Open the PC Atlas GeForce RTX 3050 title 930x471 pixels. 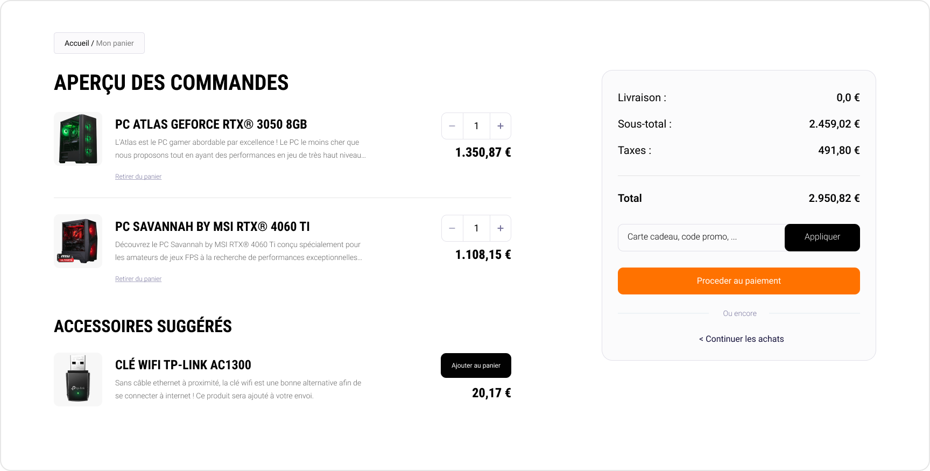211,124
